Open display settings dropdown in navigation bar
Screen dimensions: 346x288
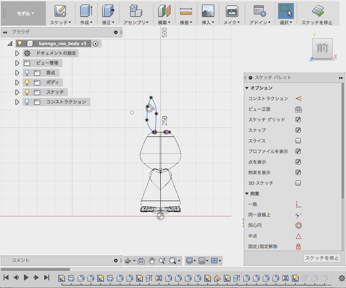coord(191,261)
